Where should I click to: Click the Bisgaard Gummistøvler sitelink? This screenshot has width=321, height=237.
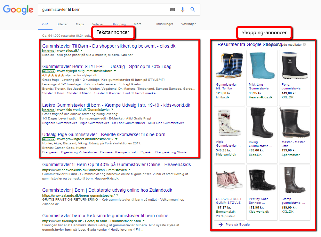tap(60, 123)
